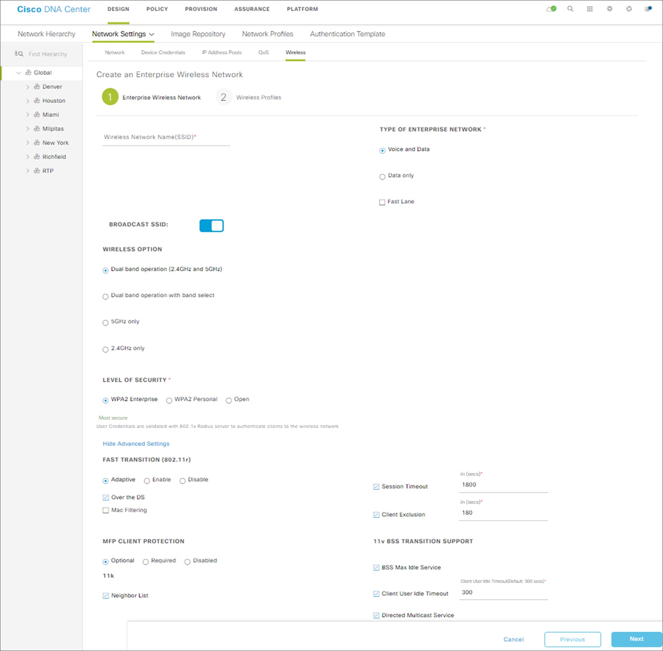Expand the Milpitas tree node
The width and height of the screenshot is (663, 651).
pos(27,129)
